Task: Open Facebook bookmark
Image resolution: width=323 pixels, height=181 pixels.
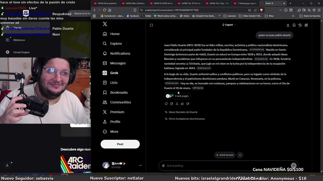Action: coord(133,16)
